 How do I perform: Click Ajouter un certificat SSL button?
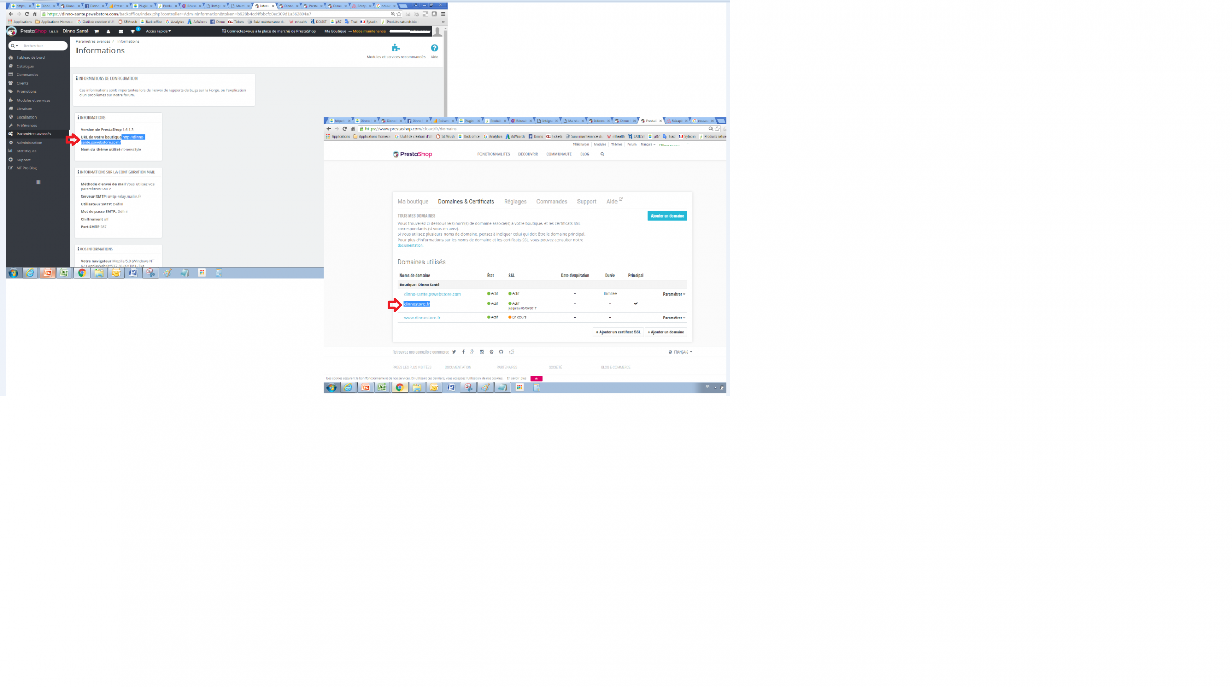click(618, 332)
